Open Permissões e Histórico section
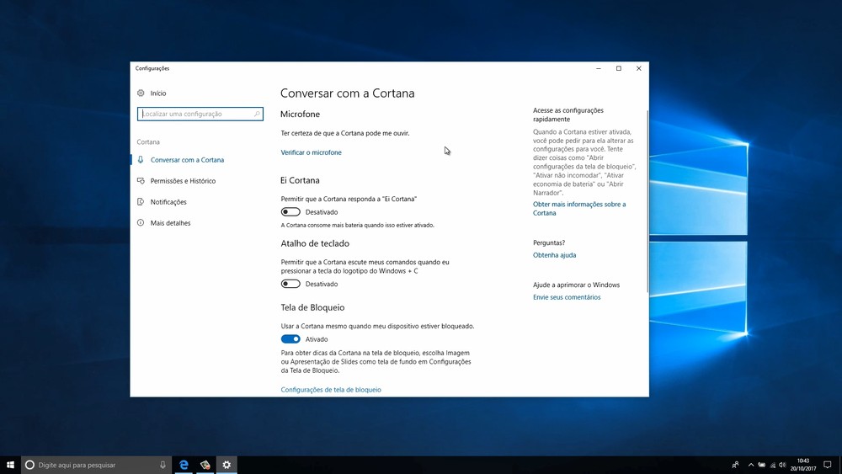This screenshot has width=842, height=474. click(x=183, y=181)
